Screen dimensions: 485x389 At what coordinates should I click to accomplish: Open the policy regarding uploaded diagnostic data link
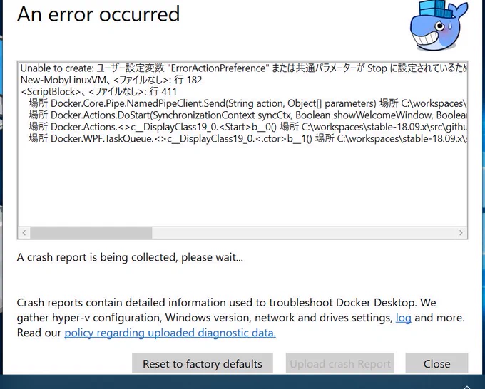coord(170,333)
